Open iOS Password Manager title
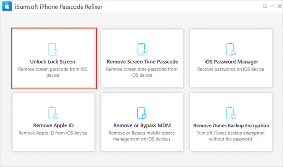The image size is (283, 167). click(231, 62)
